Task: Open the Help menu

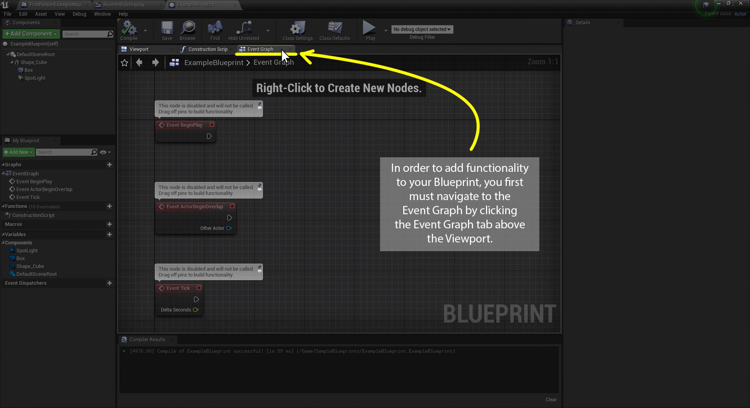Action: (123, 14)
